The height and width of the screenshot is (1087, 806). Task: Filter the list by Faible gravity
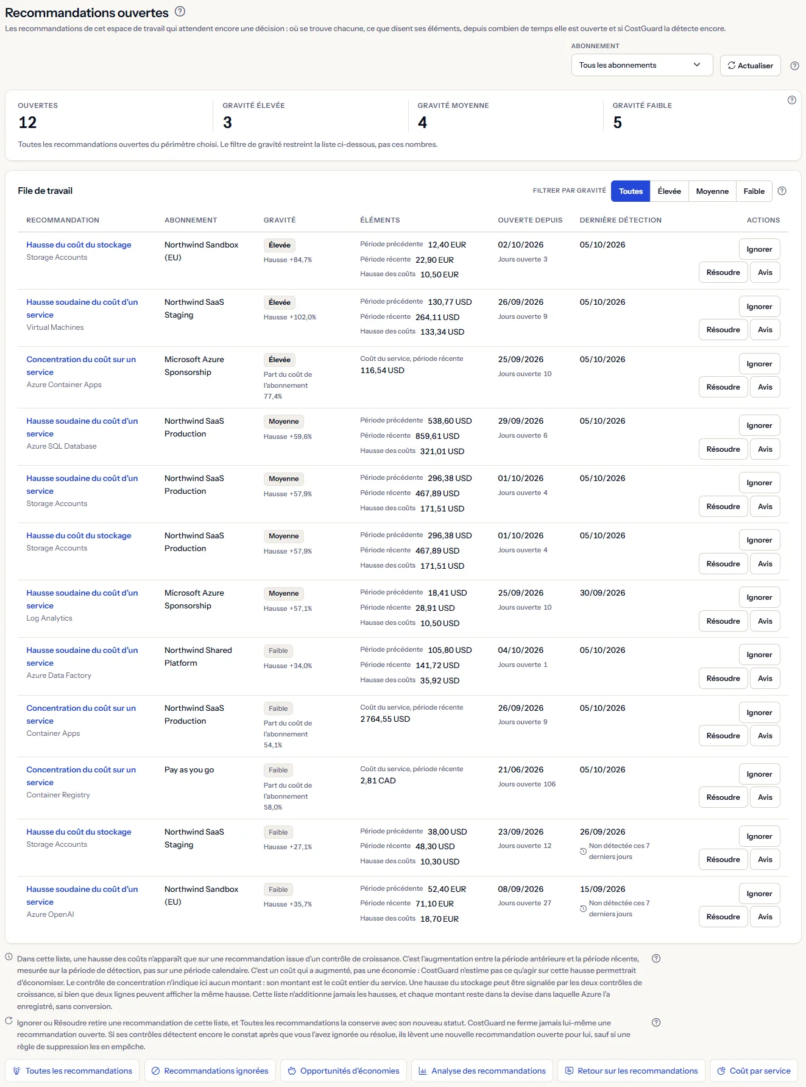coord(754,191)
